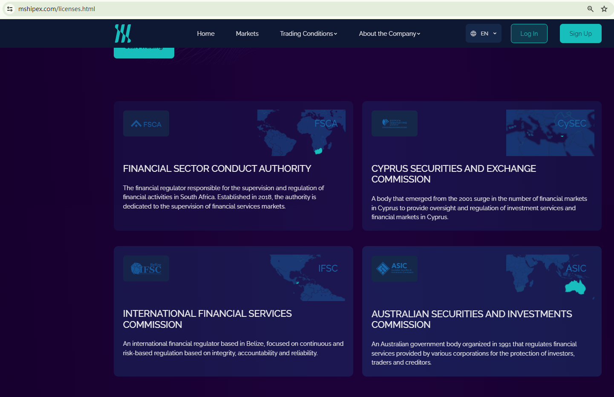Click the site logo in the header
The height and width of the screenshot is (397, 614).
click(123, 33)
